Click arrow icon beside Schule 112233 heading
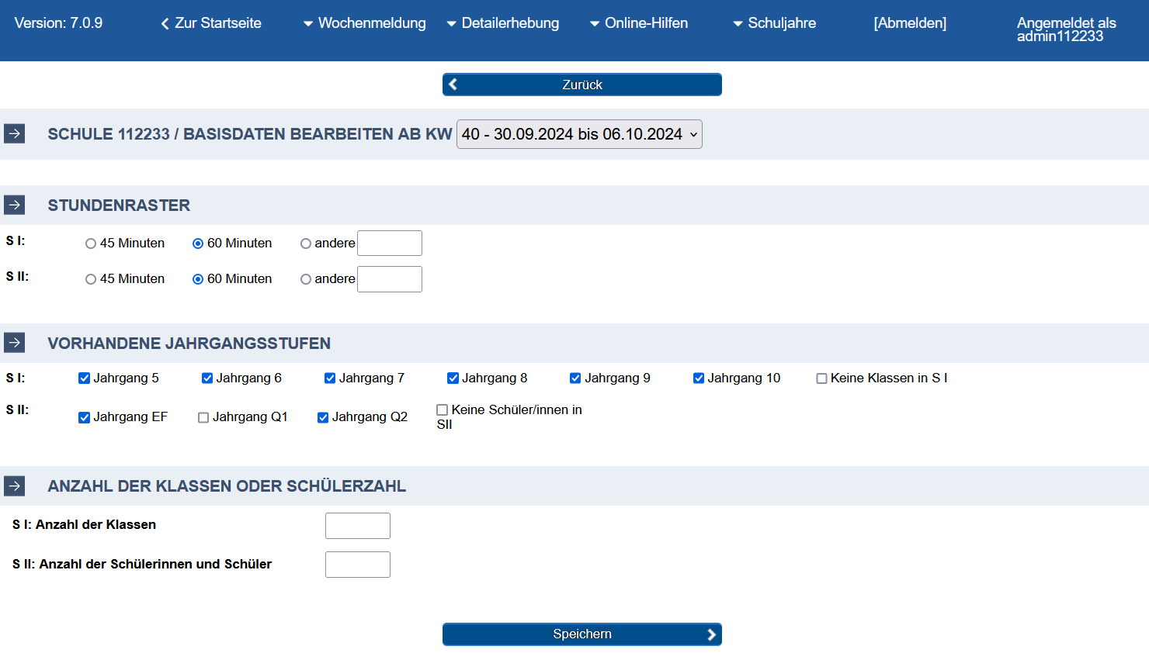 coord(15,133)
